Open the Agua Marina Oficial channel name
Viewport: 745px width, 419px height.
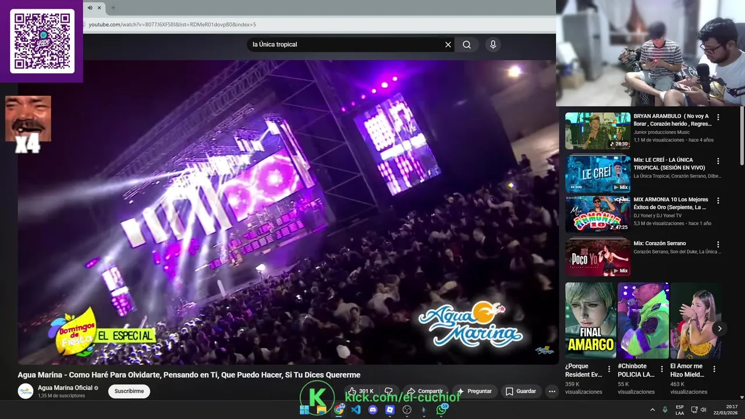65,388
